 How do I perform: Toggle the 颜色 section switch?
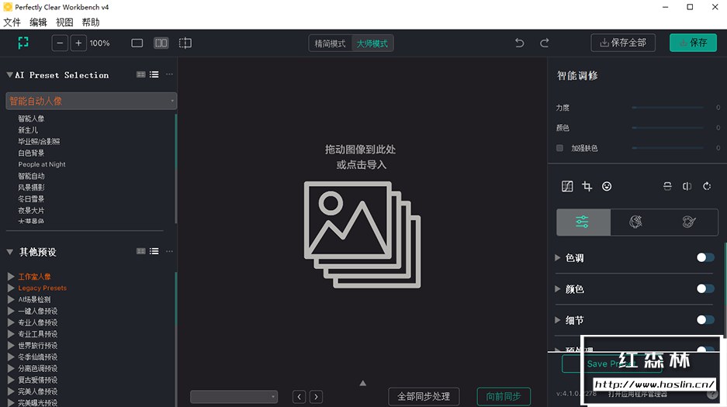click(705, 288)
